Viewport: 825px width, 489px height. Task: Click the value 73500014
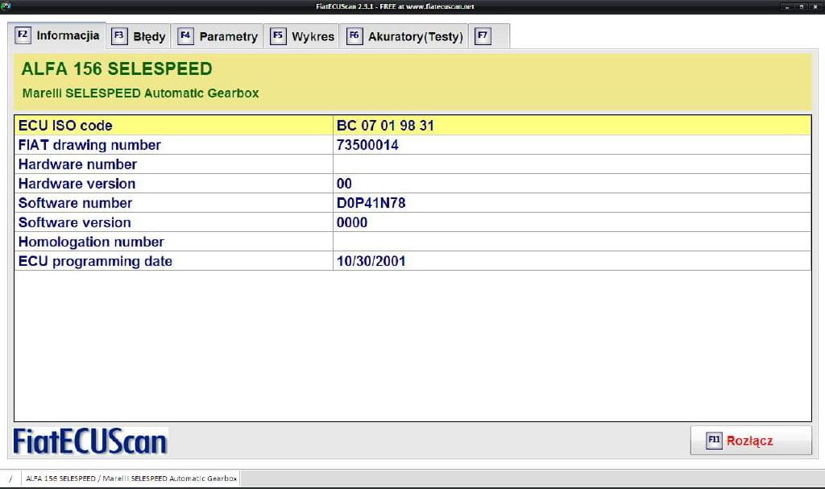tap(367, 145)
